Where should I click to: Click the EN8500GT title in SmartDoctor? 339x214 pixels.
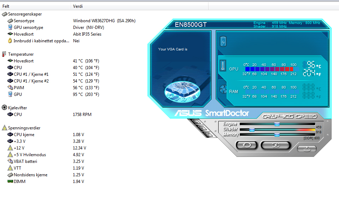click(x=191, y=25)
